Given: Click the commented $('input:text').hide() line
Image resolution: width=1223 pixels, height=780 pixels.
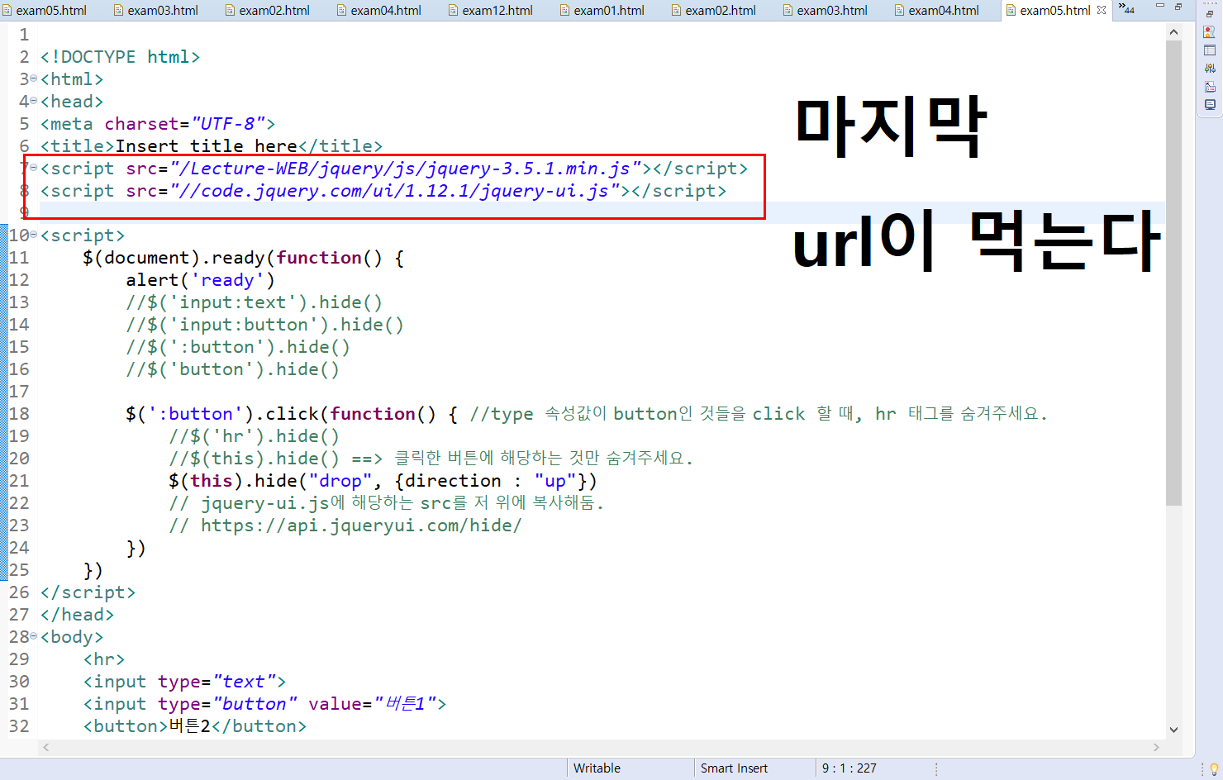Looking at the screenshot, I should click(x=255, y=302).
